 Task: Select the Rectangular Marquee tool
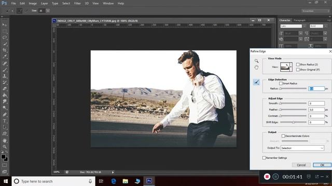pyautogui.click(x=5, y=31)
